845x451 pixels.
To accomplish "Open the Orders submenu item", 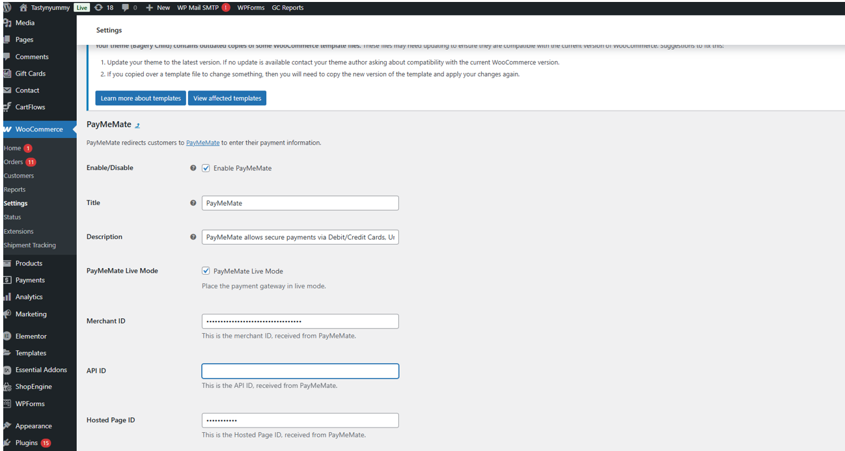I will point(14,162).
